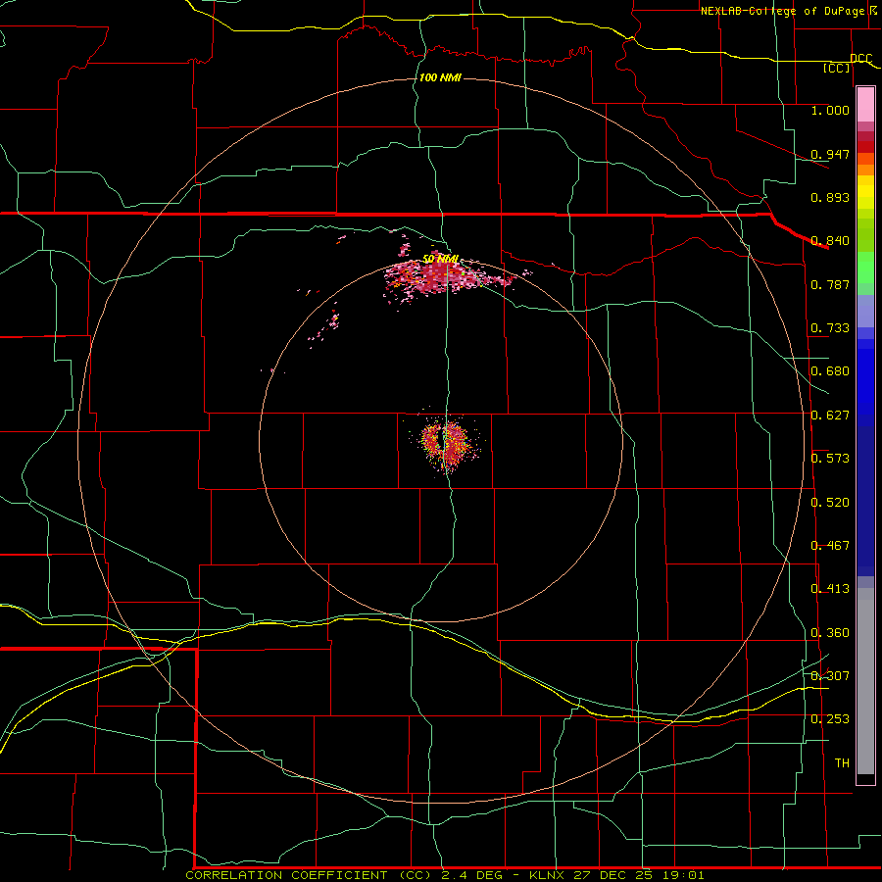Click the 0.733 color scale value
Image resolution: width=882 pixels, height=882 pixels.
point(830,328)
